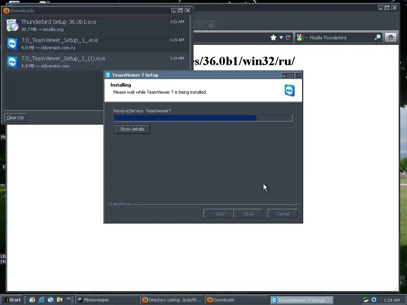Click the Back button in the installer
Screen dimensions: 407x305
click(218, 213)
